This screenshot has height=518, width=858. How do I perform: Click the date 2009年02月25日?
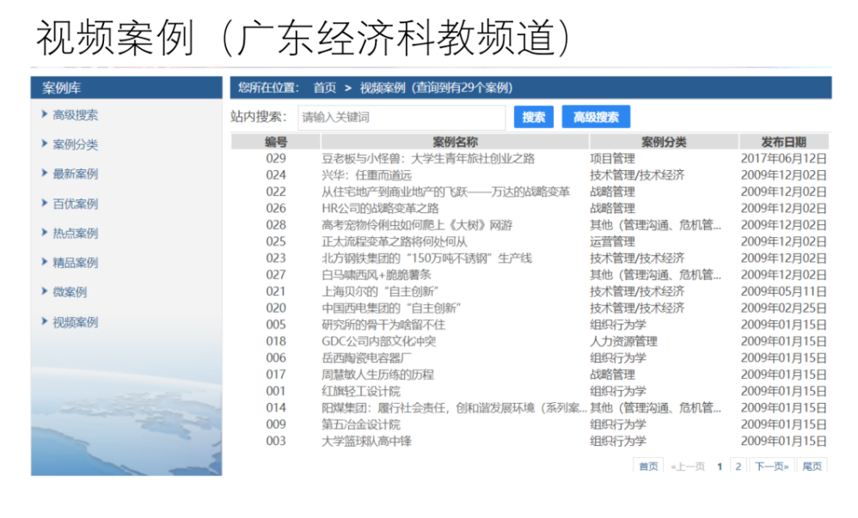point(783,308)
